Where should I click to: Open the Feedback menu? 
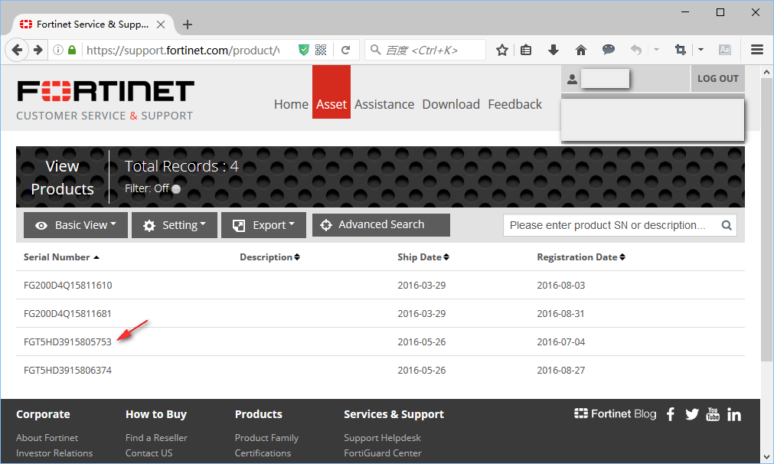[514, 104]
